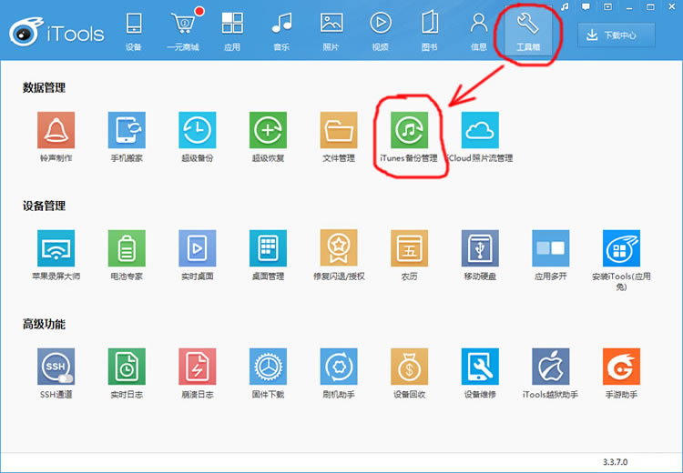Open the SSH通道 tunnel tool
This screenshot has width=683, height=473.
(x=56, y=367)
